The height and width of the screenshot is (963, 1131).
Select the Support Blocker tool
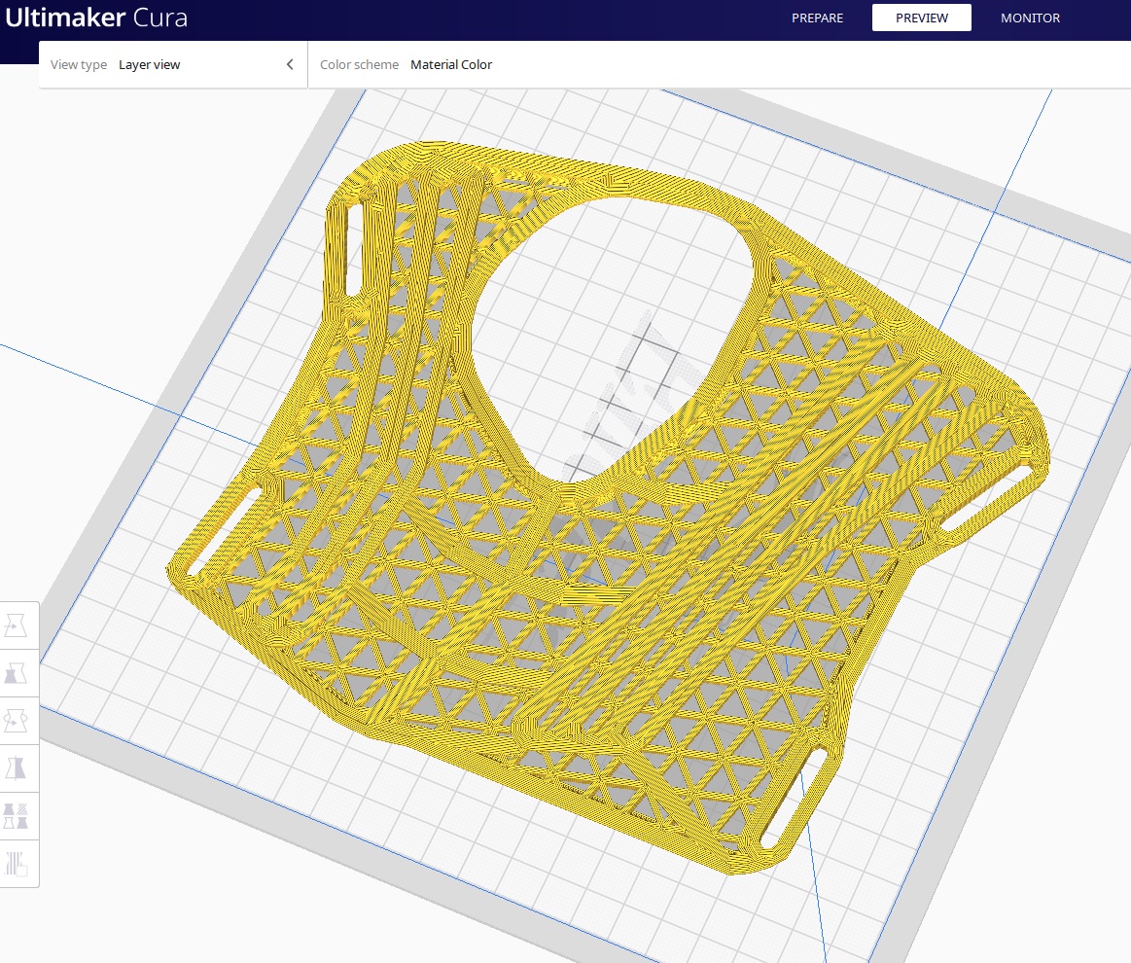tap(16, 864)
